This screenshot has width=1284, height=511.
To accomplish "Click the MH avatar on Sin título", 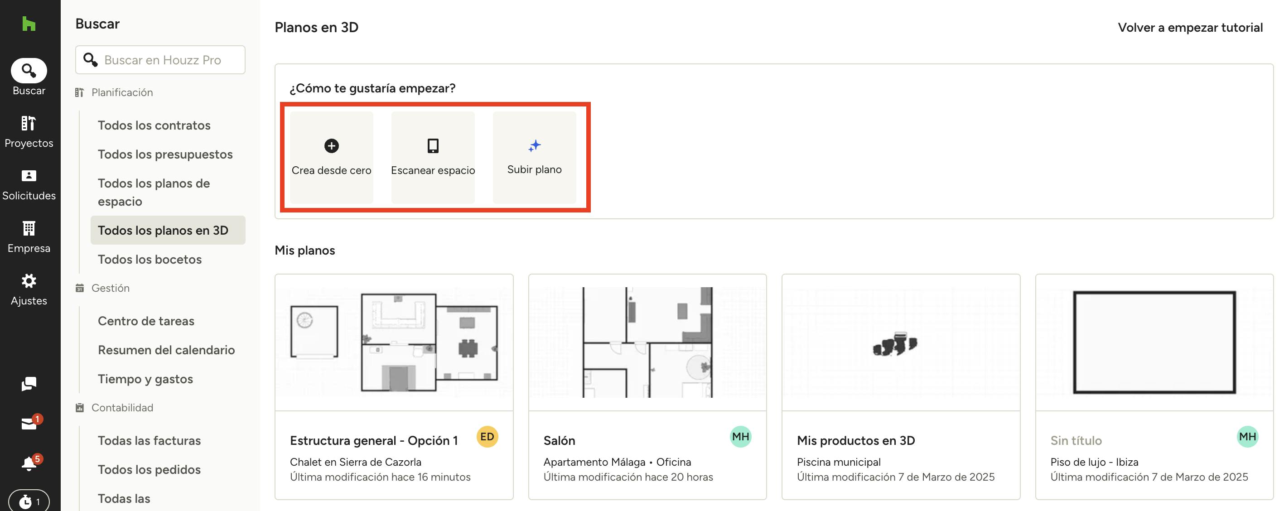I will tap(1247, 437).
